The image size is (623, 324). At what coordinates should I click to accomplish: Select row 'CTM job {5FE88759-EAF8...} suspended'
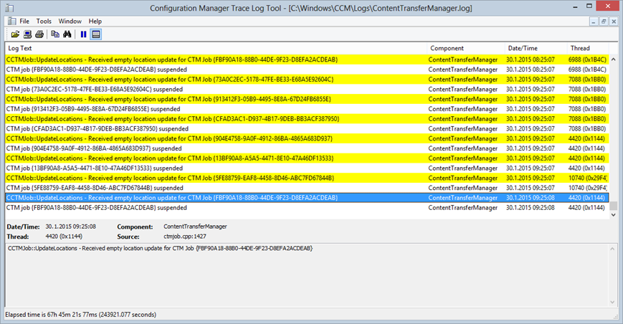(307, 188)
